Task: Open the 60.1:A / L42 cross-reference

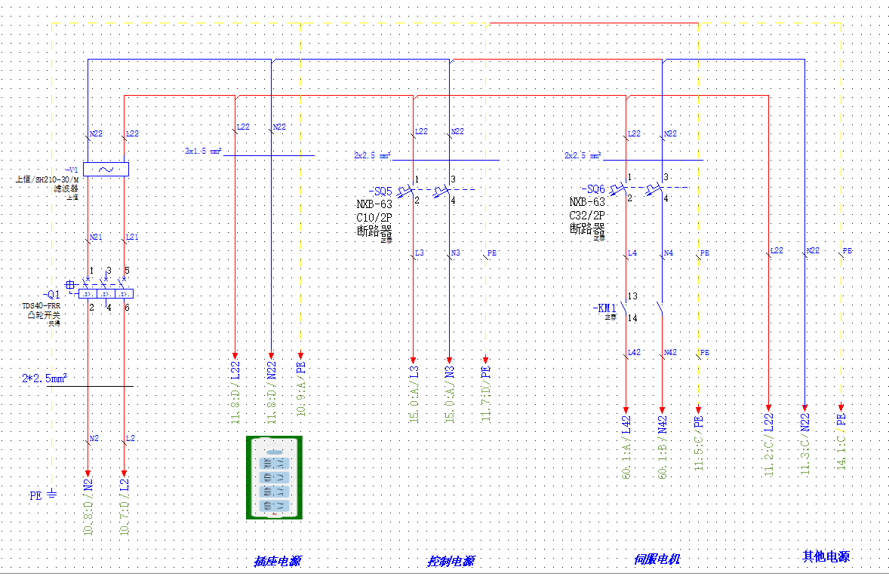Action: (x=626, y=447)
